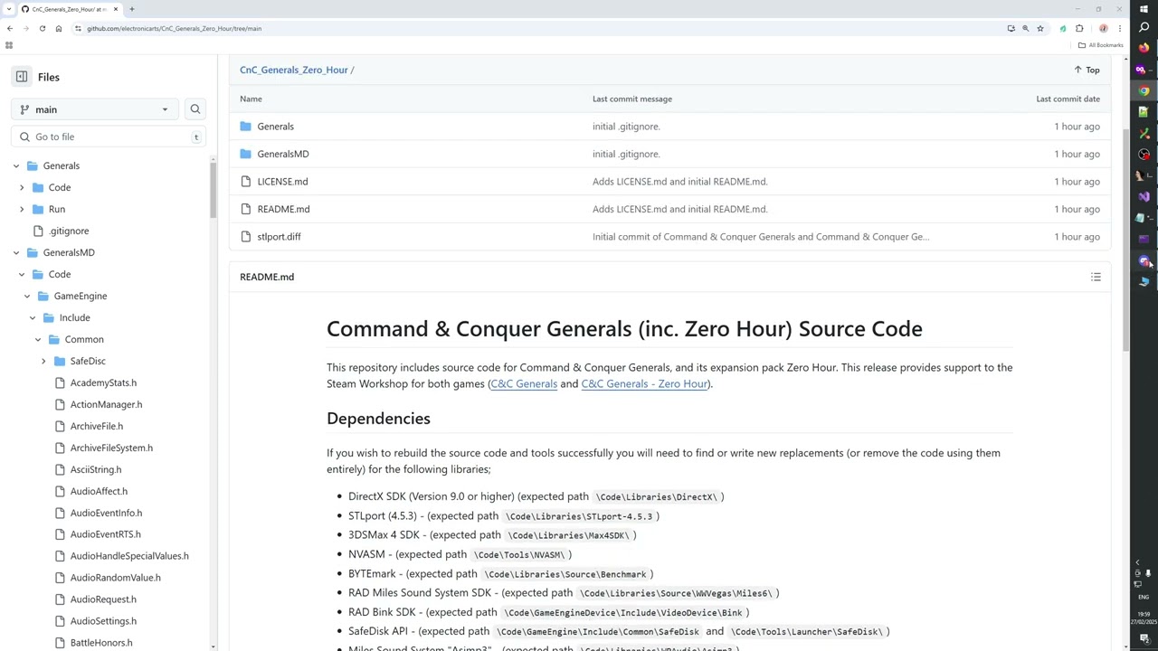Follow the C&C Generals - Zero Hour link
This screenshot has height=651, width=1158.
[x=644, y=383]
